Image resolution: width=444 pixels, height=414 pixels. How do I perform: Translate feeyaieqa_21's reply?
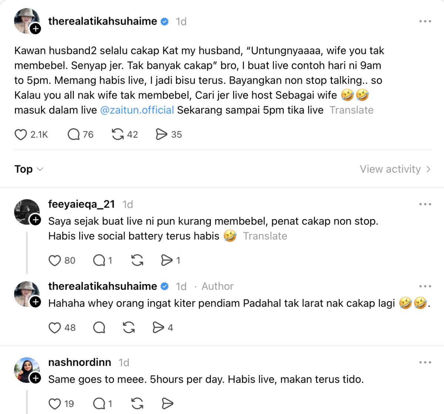tap(265, 236)
